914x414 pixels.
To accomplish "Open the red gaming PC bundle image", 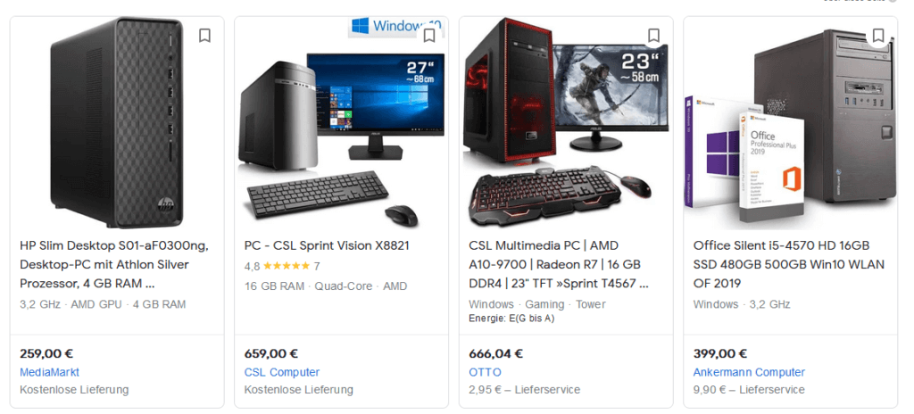I will pyautogui.click(x=565, y=123).
